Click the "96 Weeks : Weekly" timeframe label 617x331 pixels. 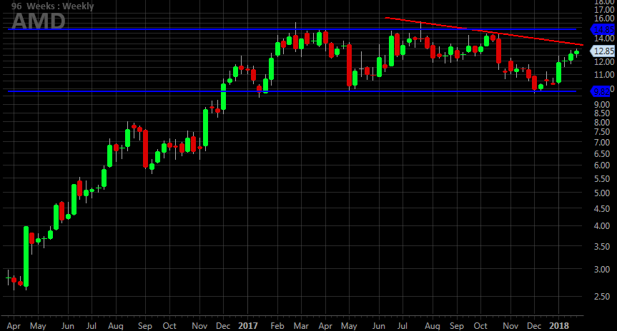[52, 6]
